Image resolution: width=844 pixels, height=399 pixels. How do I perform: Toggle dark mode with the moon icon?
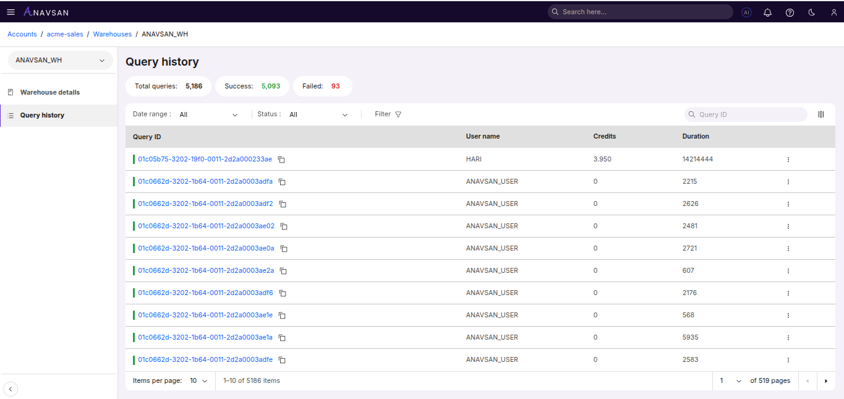[811, 12]
